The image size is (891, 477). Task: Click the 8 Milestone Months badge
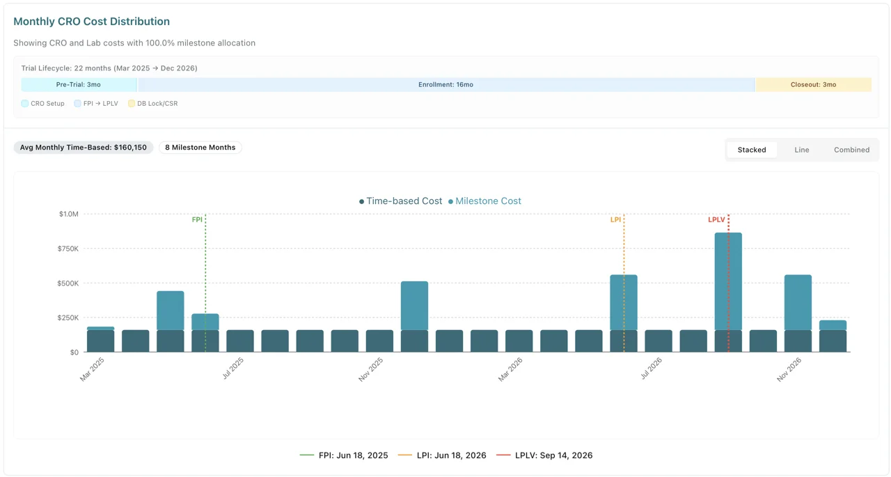200,147
